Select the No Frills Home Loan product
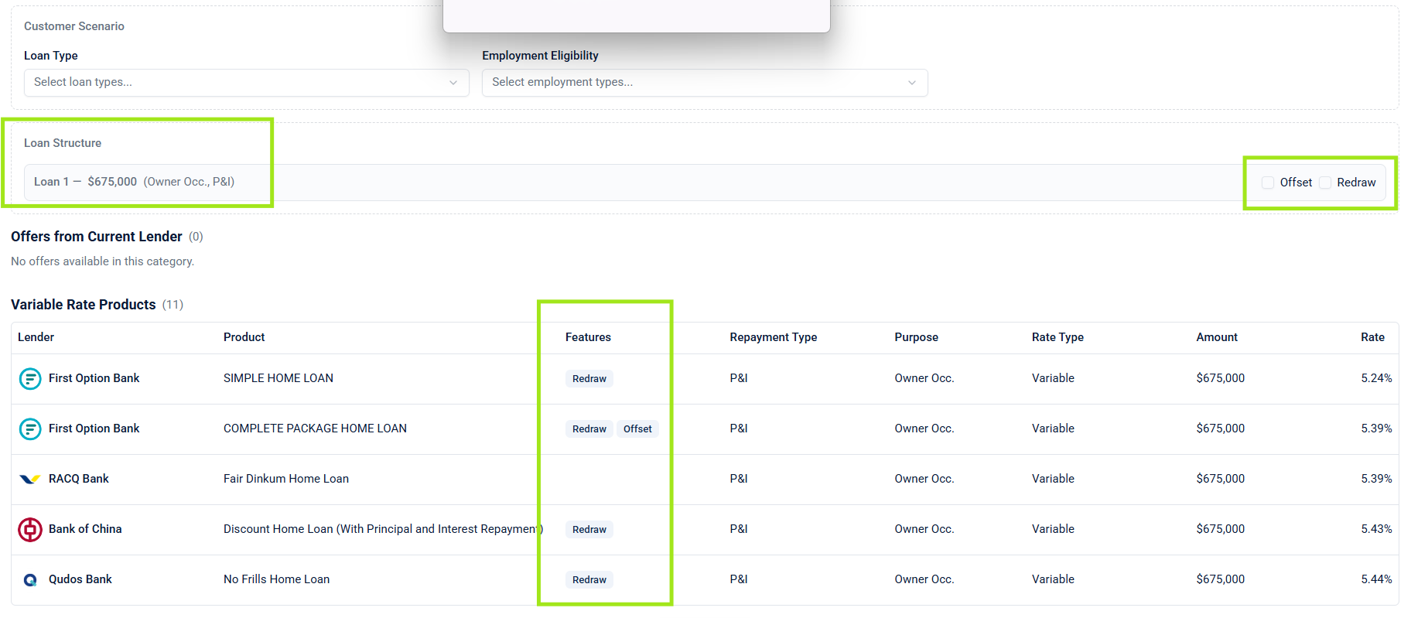Viewport: 1411px width, 618px height. (276, 579)
